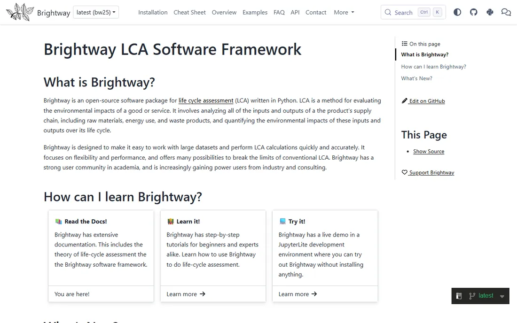Viewport: 517px width, 323px height.
Task: Open the Contact nav item
Action: [315, 12]
